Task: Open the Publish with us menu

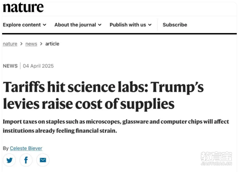Action: pyautogui.click(x=130, y=25)
